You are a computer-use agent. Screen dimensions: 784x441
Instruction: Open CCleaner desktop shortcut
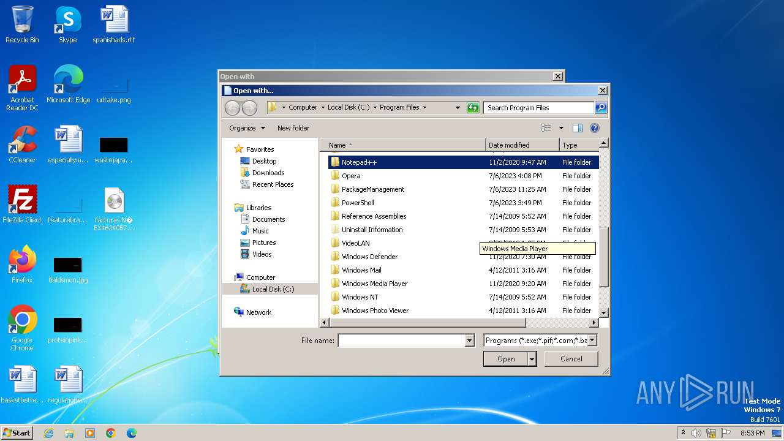click(22, 145)
